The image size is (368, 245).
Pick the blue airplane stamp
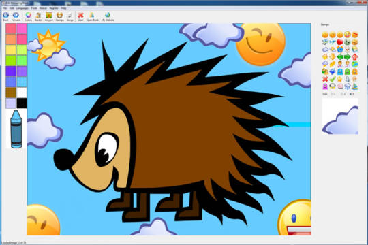coord(333,42)
